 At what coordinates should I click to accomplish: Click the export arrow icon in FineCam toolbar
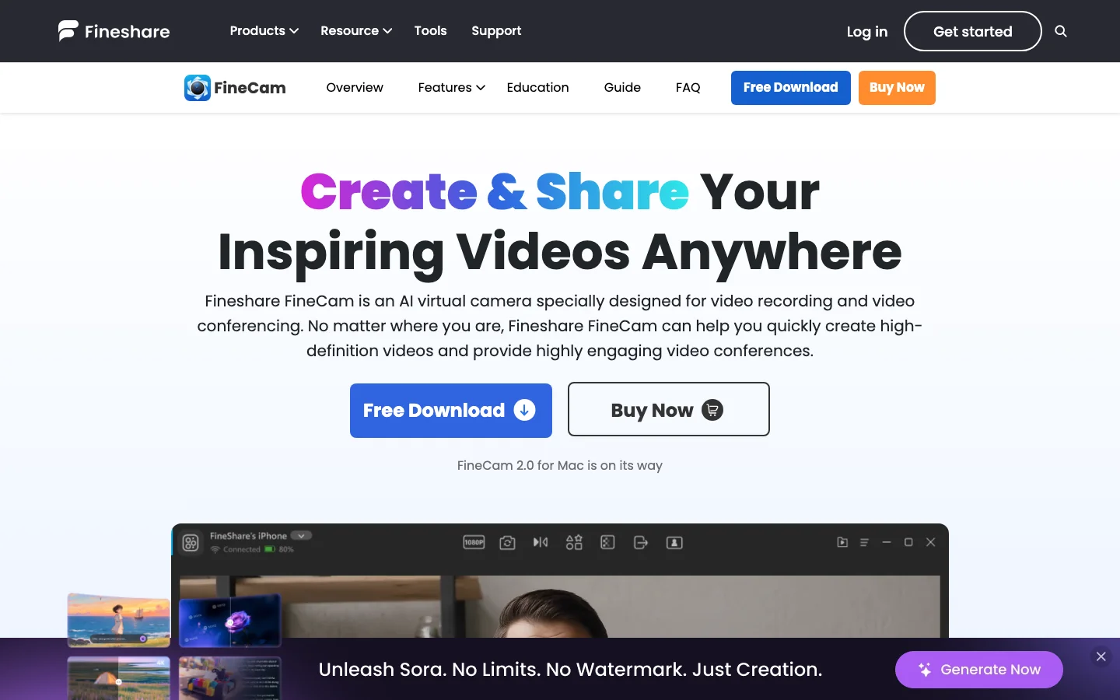click(x=641, y=542)
